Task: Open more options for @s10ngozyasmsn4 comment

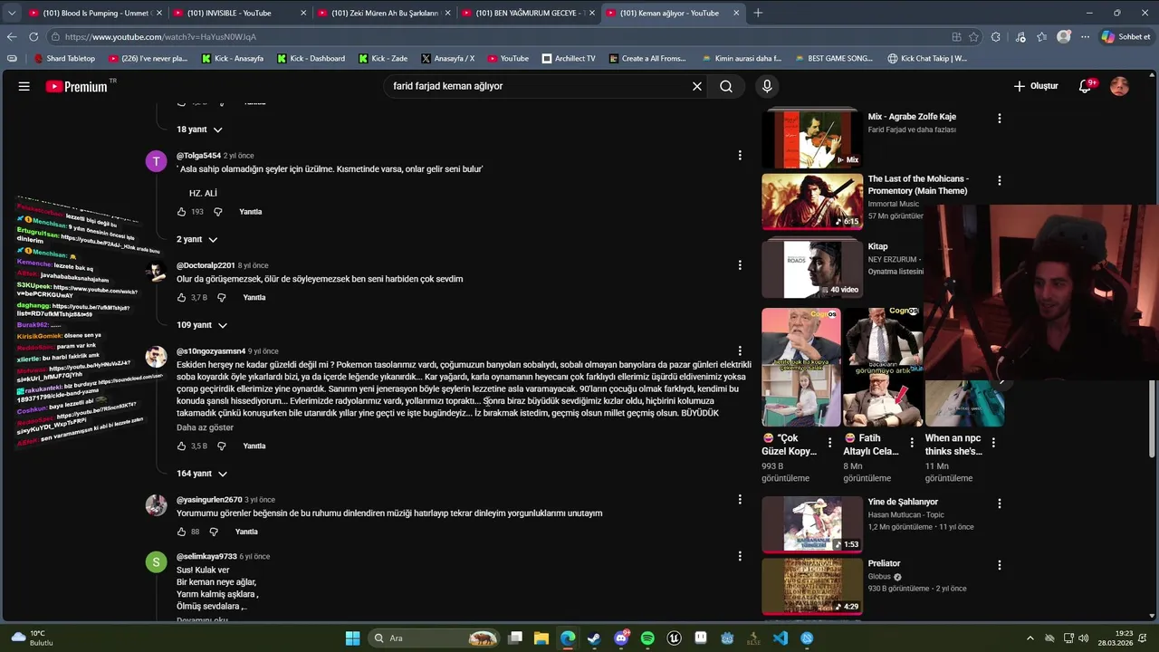Action: (740, 350)
